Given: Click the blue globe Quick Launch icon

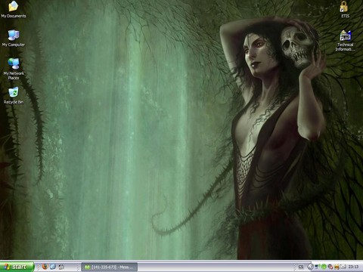Looking at the screenshot, I should click(x=53, y=267).
